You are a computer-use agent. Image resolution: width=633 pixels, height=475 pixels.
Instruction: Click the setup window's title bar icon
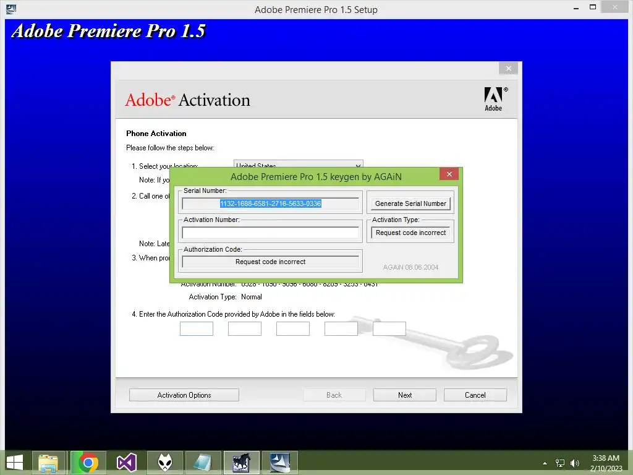[11, 9]
